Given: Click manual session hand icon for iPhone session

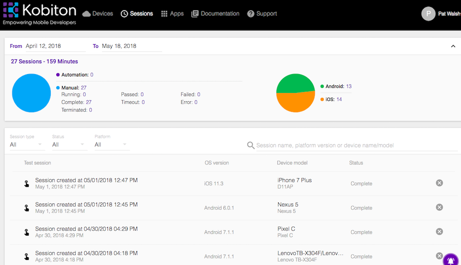Looking at the screenshot, I should (26, 184).
